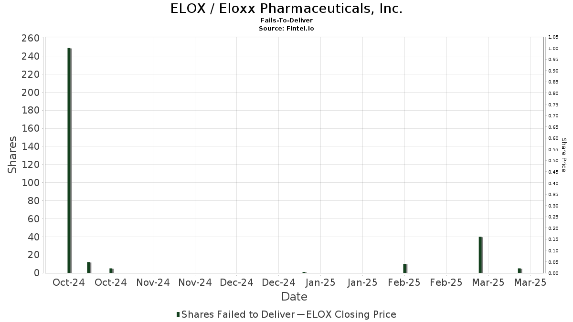Click the tiny bar just before Jan-25
Image resolution: width=573 pixels, height=322 pixels.
304,272
